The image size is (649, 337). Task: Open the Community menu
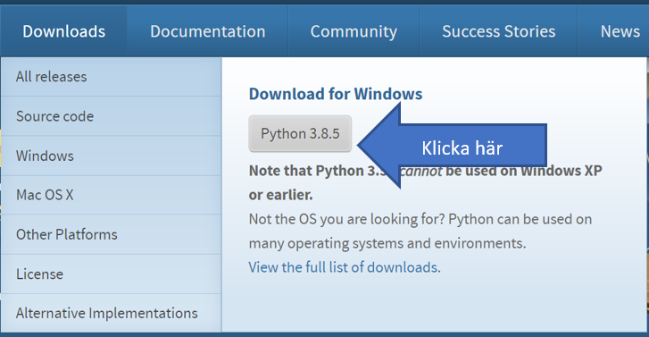tap(354, 31)
